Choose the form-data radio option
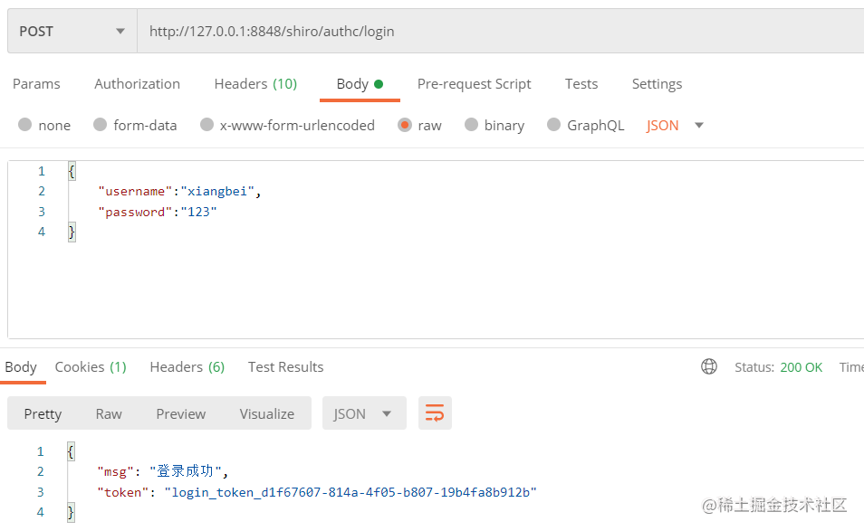This screenshot has width=864, height=531. pos(100,124)
